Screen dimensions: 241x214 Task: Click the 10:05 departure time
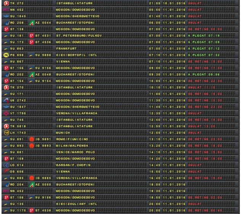pos(155,81)
